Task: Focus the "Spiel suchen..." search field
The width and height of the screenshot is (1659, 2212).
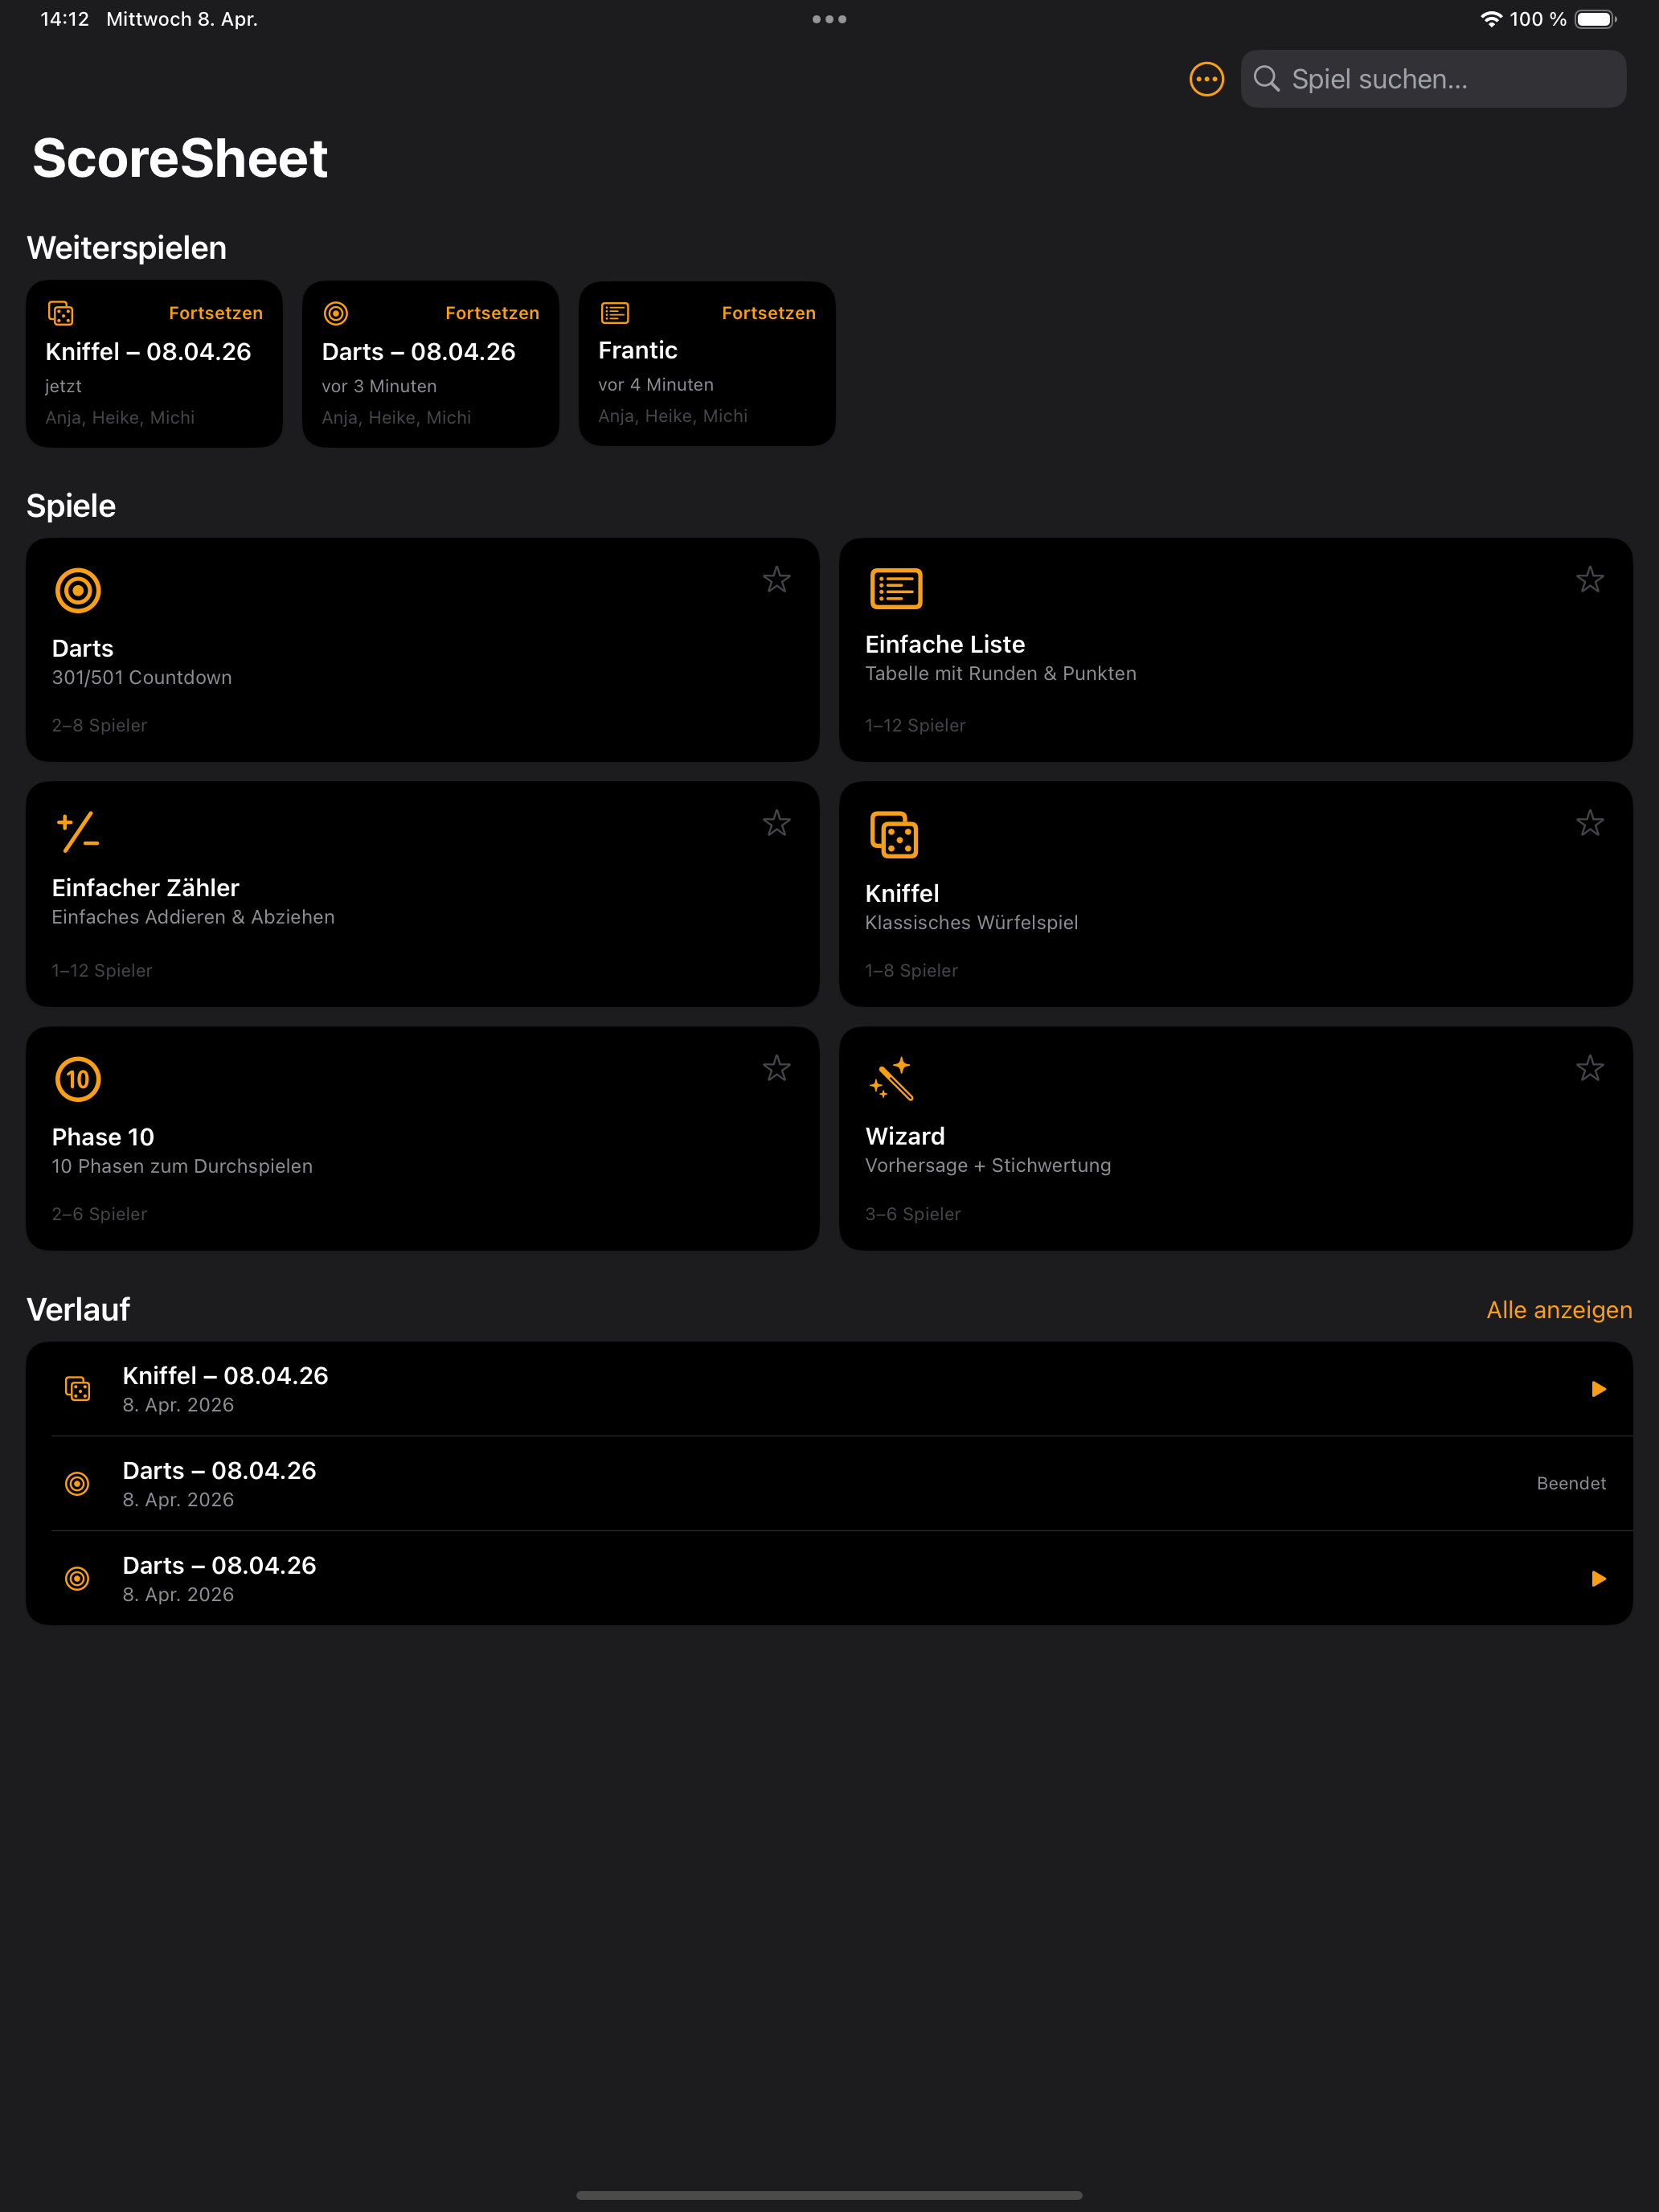Action: click(x=1433, y=79)
